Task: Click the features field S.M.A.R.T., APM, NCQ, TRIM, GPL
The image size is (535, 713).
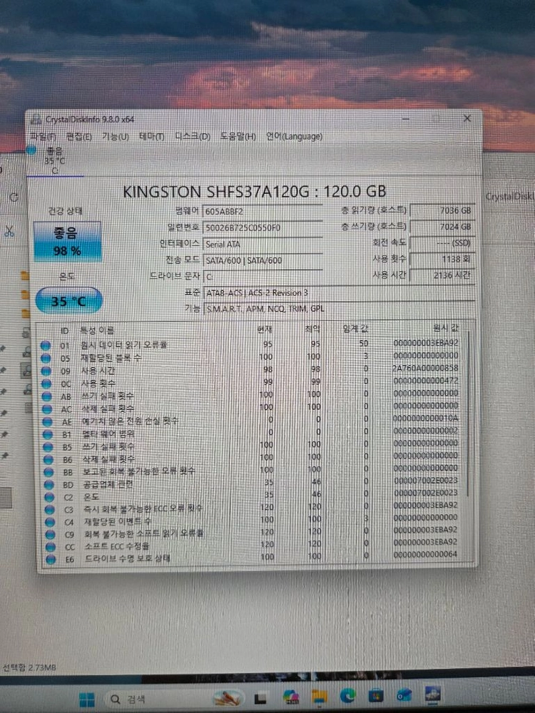Action: click(x=339, y=309)
